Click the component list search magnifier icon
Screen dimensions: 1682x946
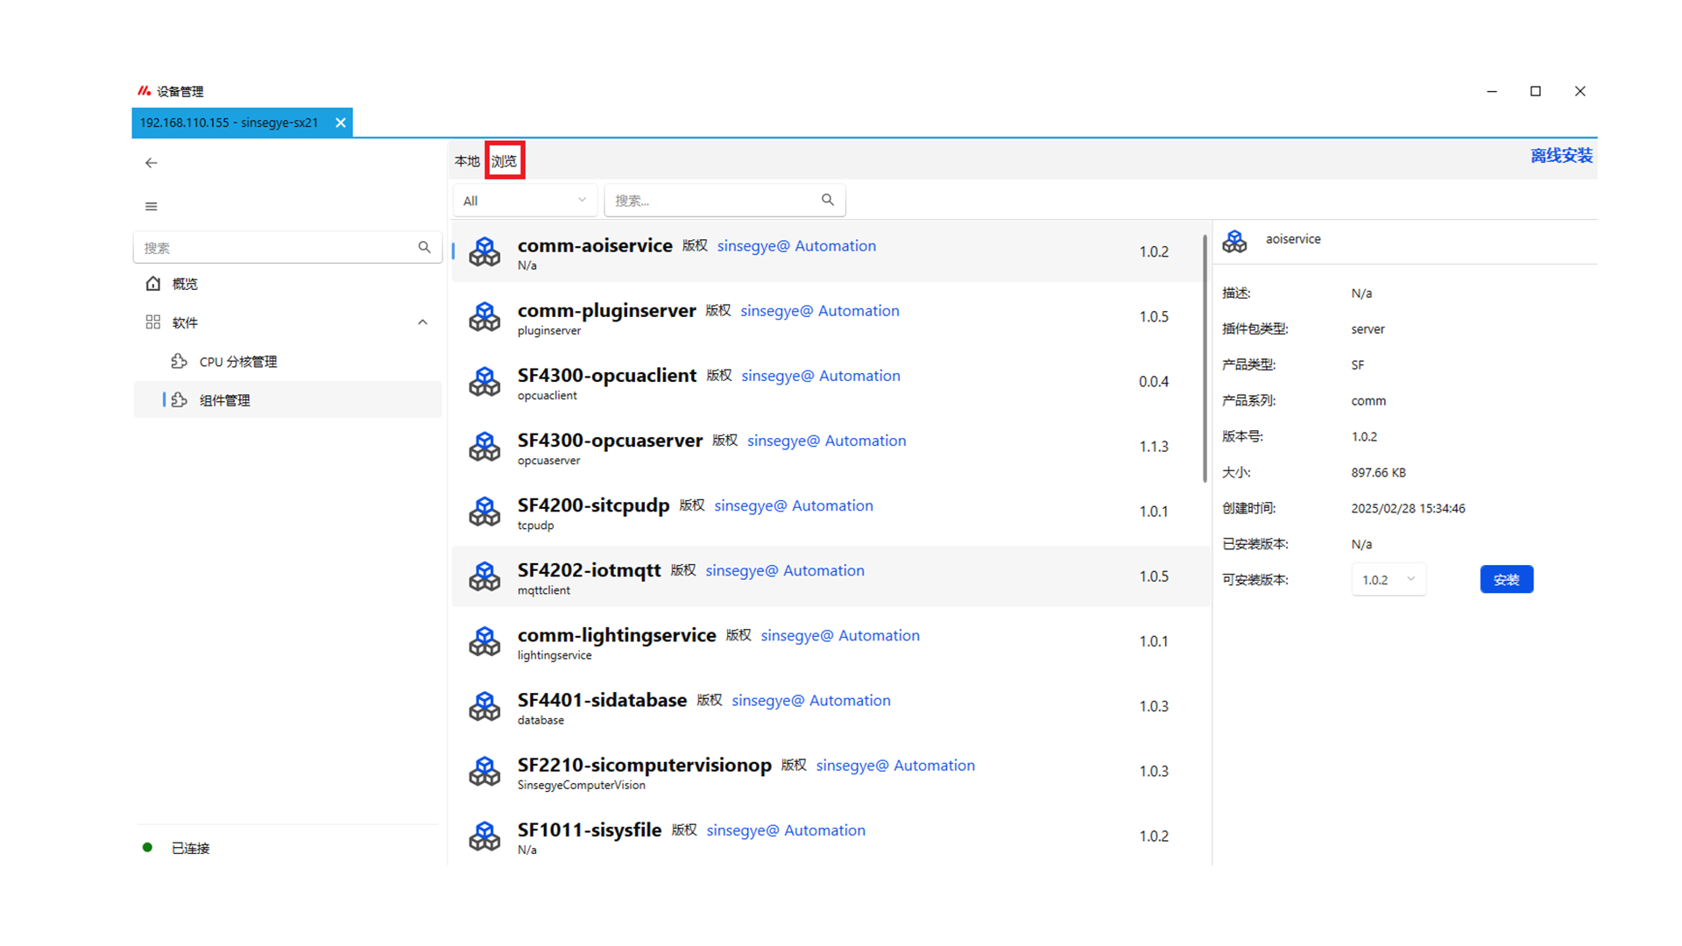tap(827, 201)
